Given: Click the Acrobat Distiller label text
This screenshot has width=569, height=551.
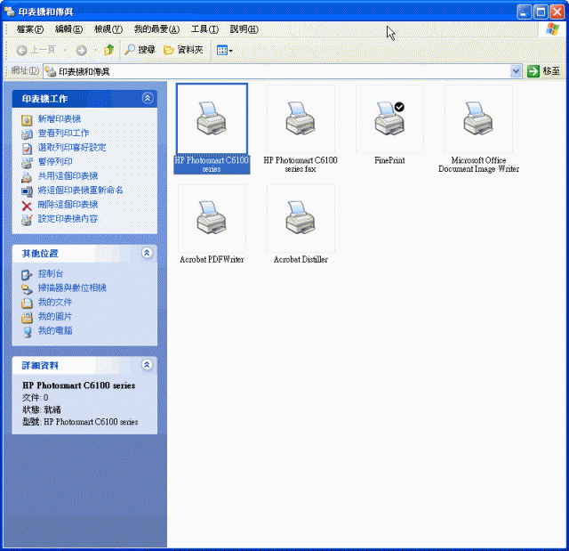Looking at the screenshot, I should pos(301,259).
